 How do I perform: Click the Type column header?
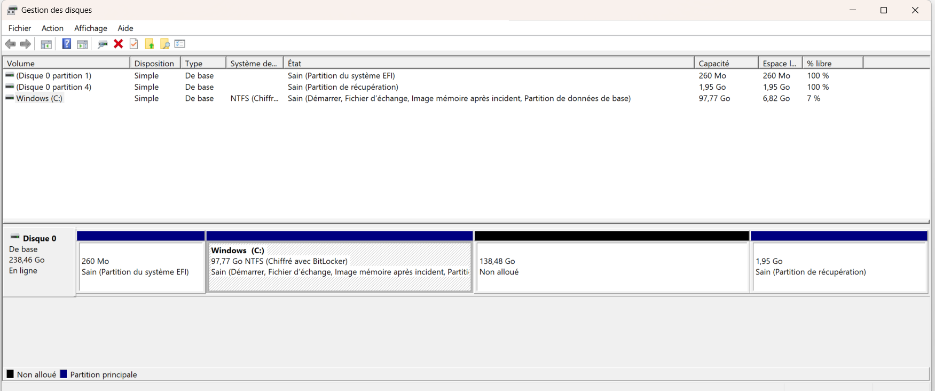click(x=203, y=63)
